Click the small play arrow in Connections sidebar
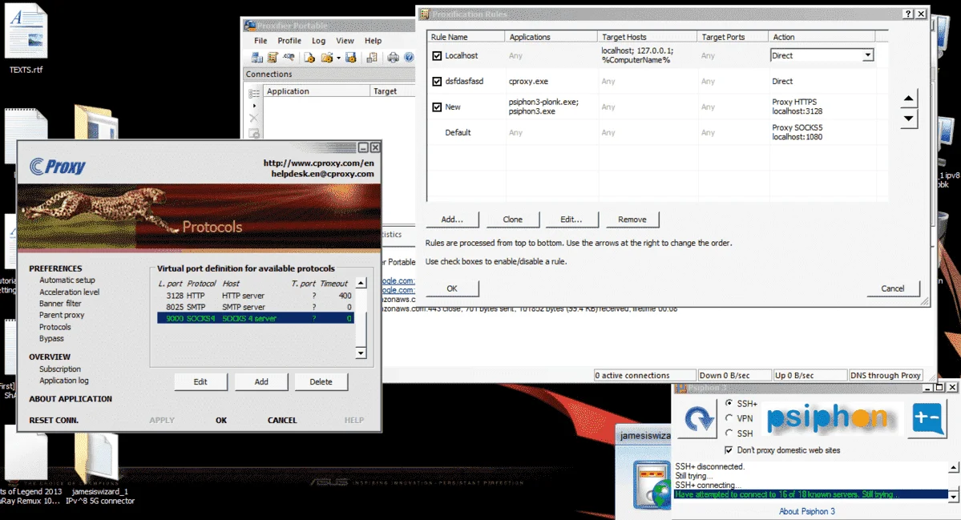Screen dimensions: 961x520 [254, 105]
